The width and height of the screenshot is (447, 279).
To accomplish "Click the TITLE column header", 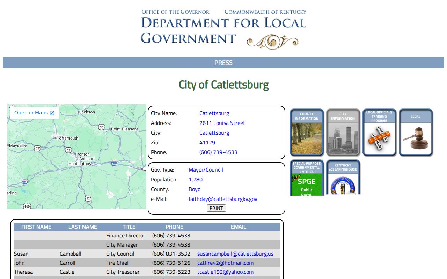I will point(129,227).
